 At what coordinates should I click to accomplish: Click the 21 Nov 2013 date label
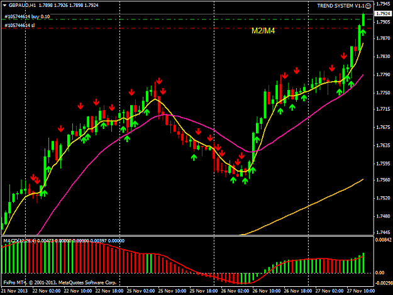14,291
